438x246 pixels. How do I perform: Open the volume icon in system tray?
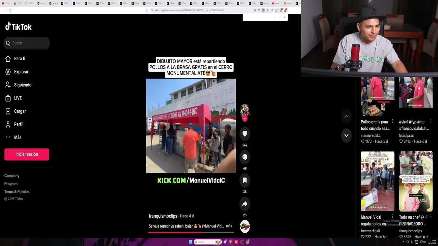pos(424,242)
